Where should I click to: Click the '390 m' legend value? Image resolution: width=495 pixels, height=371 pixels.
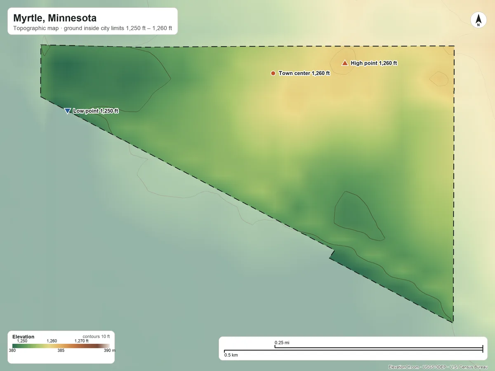pyautogui.click(x=110, y=351)
